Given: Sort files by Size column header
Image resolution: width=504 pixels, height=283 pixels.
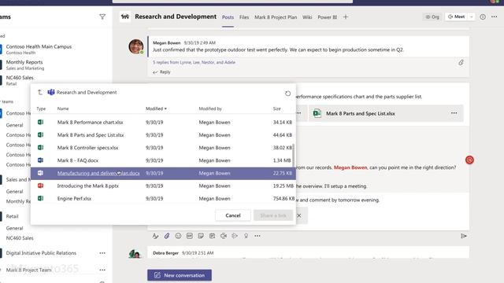Looking at the screenshot, I should coord(276,108).
